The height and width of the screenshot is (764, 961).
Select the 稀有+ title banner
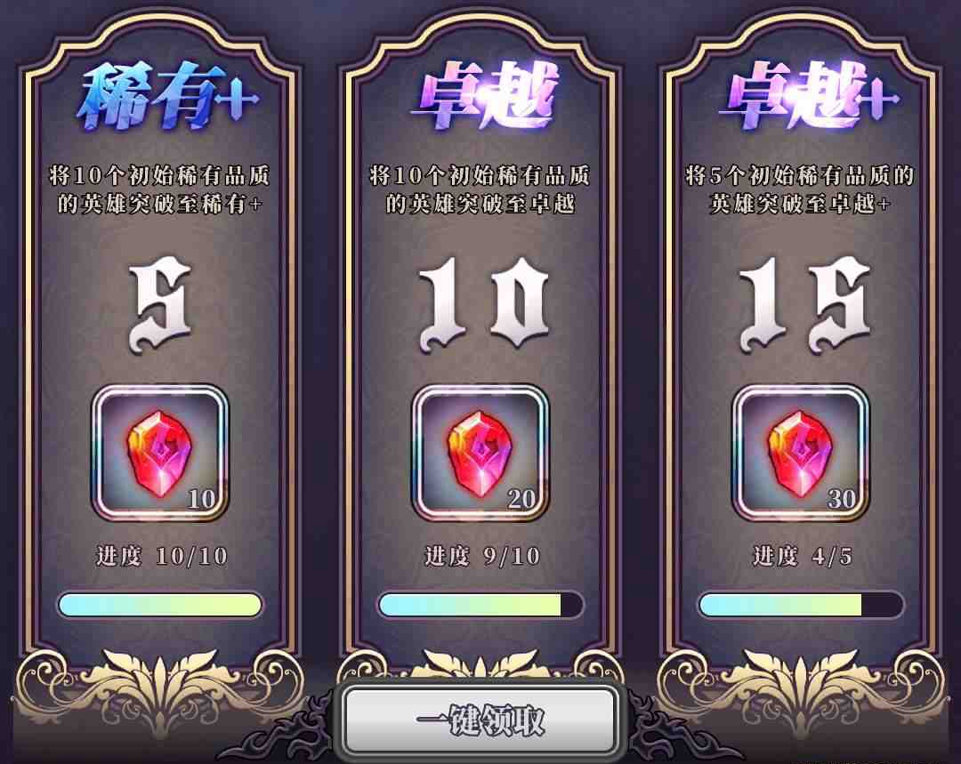click(x=167, y=97)
